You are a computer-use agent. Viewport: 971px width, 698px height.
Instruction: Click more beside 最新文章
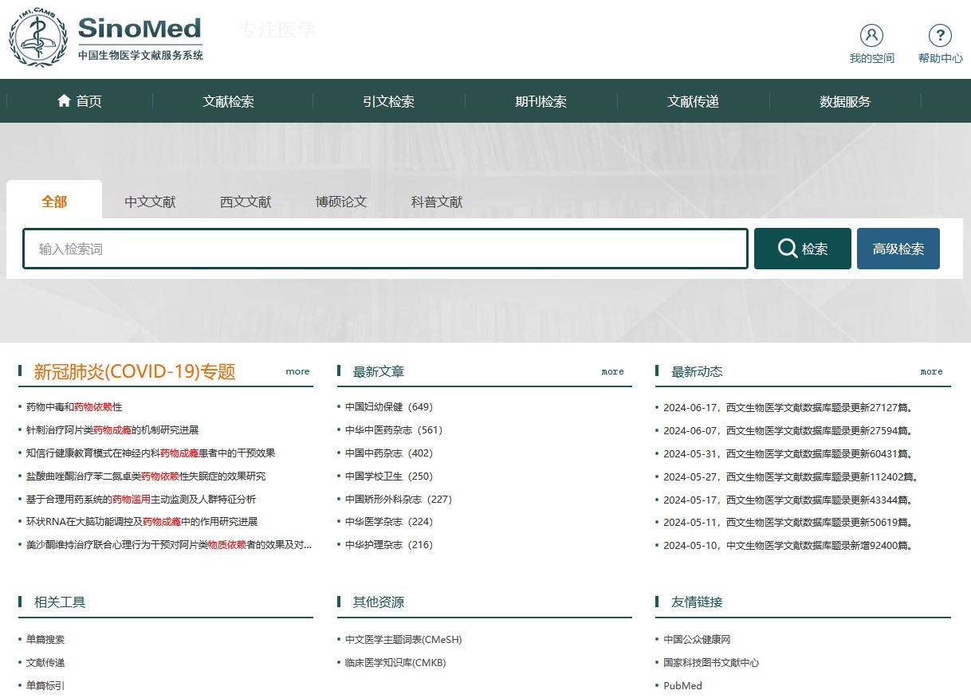point(613,371)
